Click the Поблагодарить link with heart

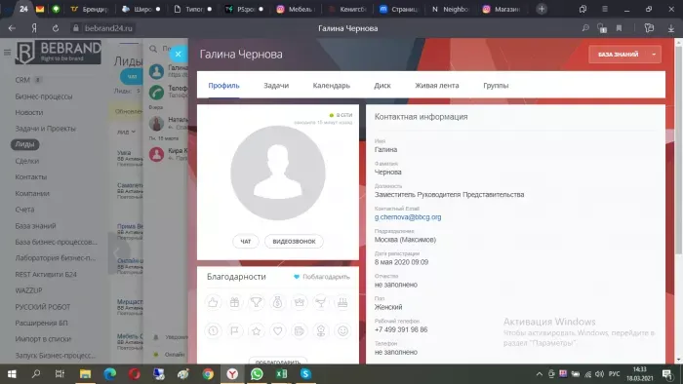click(321, 277)
